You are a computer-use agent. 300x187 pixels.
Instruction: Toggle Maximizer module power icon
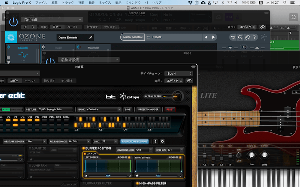79,47
